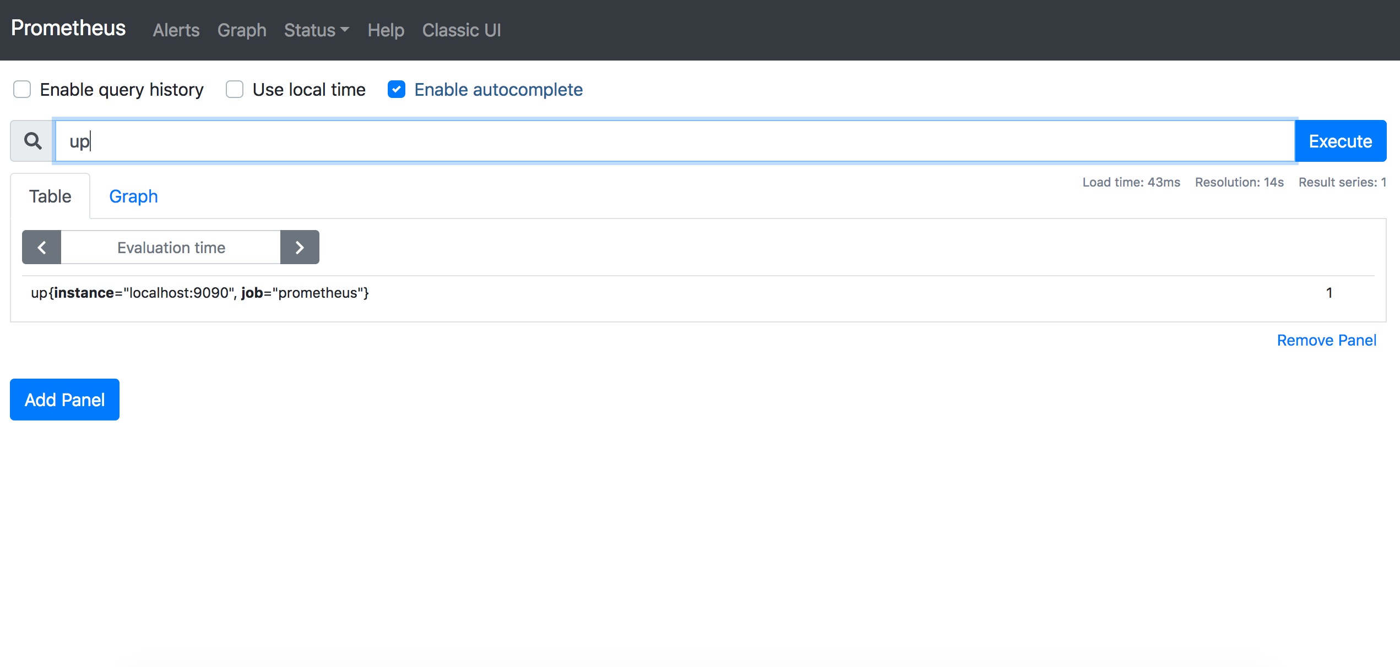Click the up{instance="localhost:9090"} result row
Viewport: 1400px width, 667px height.
pyautogui.click(x=200, y=293)
